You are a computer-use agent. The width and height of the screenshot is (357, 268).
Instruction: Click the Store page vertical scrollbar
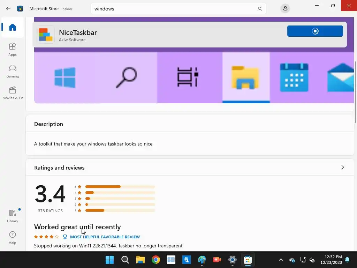pos(355,92)
